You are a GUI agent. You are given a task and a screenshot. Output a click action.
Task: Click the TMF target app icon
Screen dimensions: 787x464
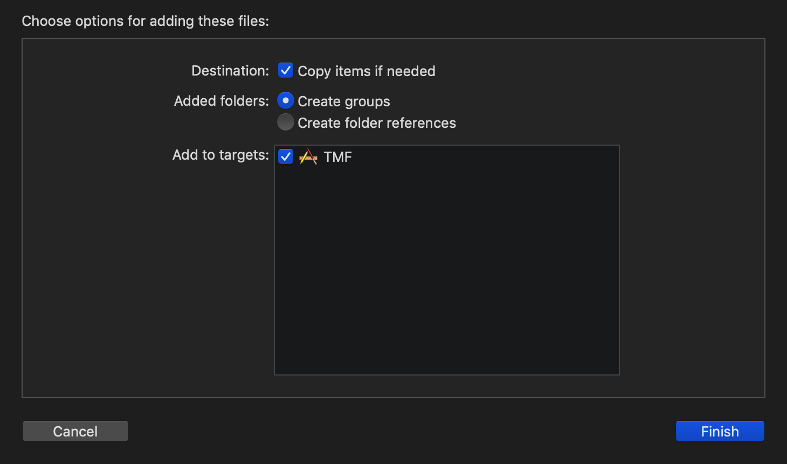click(308, 157)
